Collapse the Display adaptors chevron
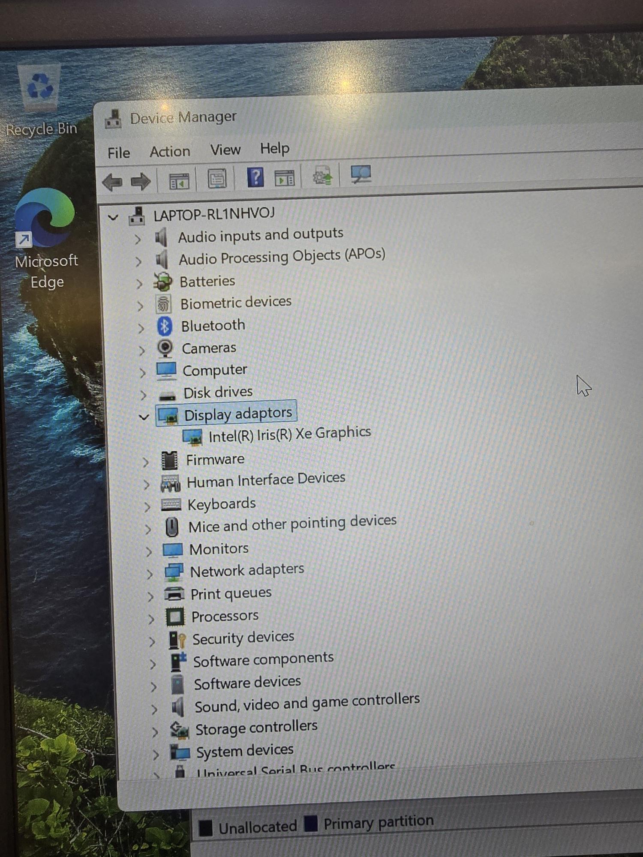The width and height of the screenshot is (643, 857). (144, 417)
